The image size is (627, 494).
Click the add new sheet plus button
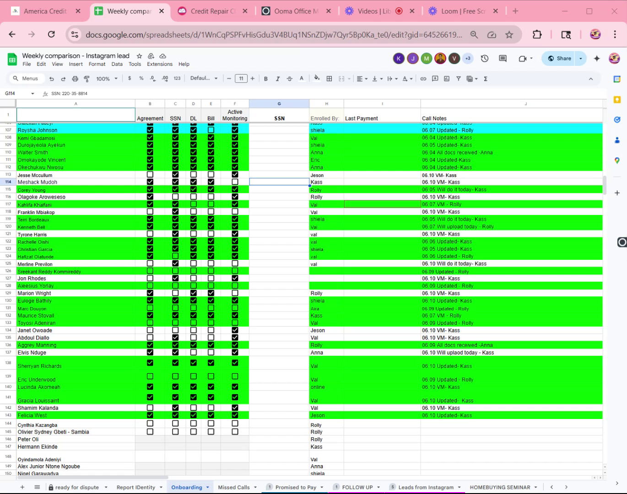[x=22, y=487]
